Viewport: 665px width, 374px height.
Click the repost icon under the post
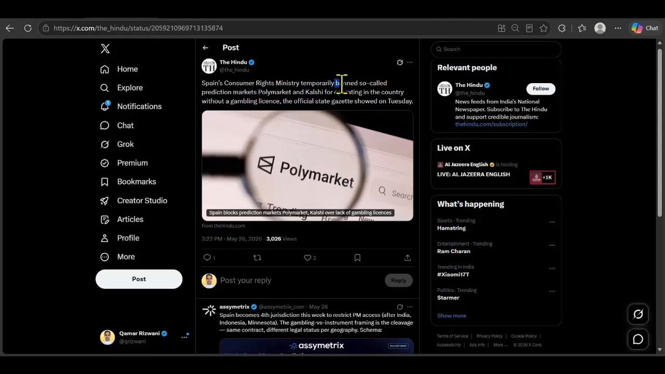tap(257, 258)
